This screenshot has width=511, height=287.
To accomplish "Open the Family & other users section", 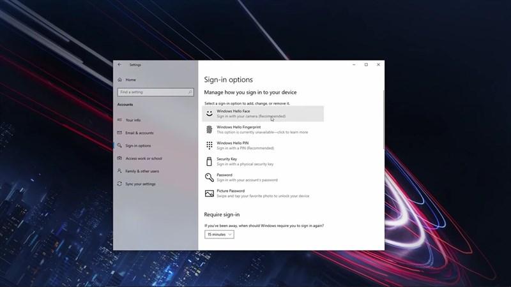I will pyautogui.click(x=156, y=171).
